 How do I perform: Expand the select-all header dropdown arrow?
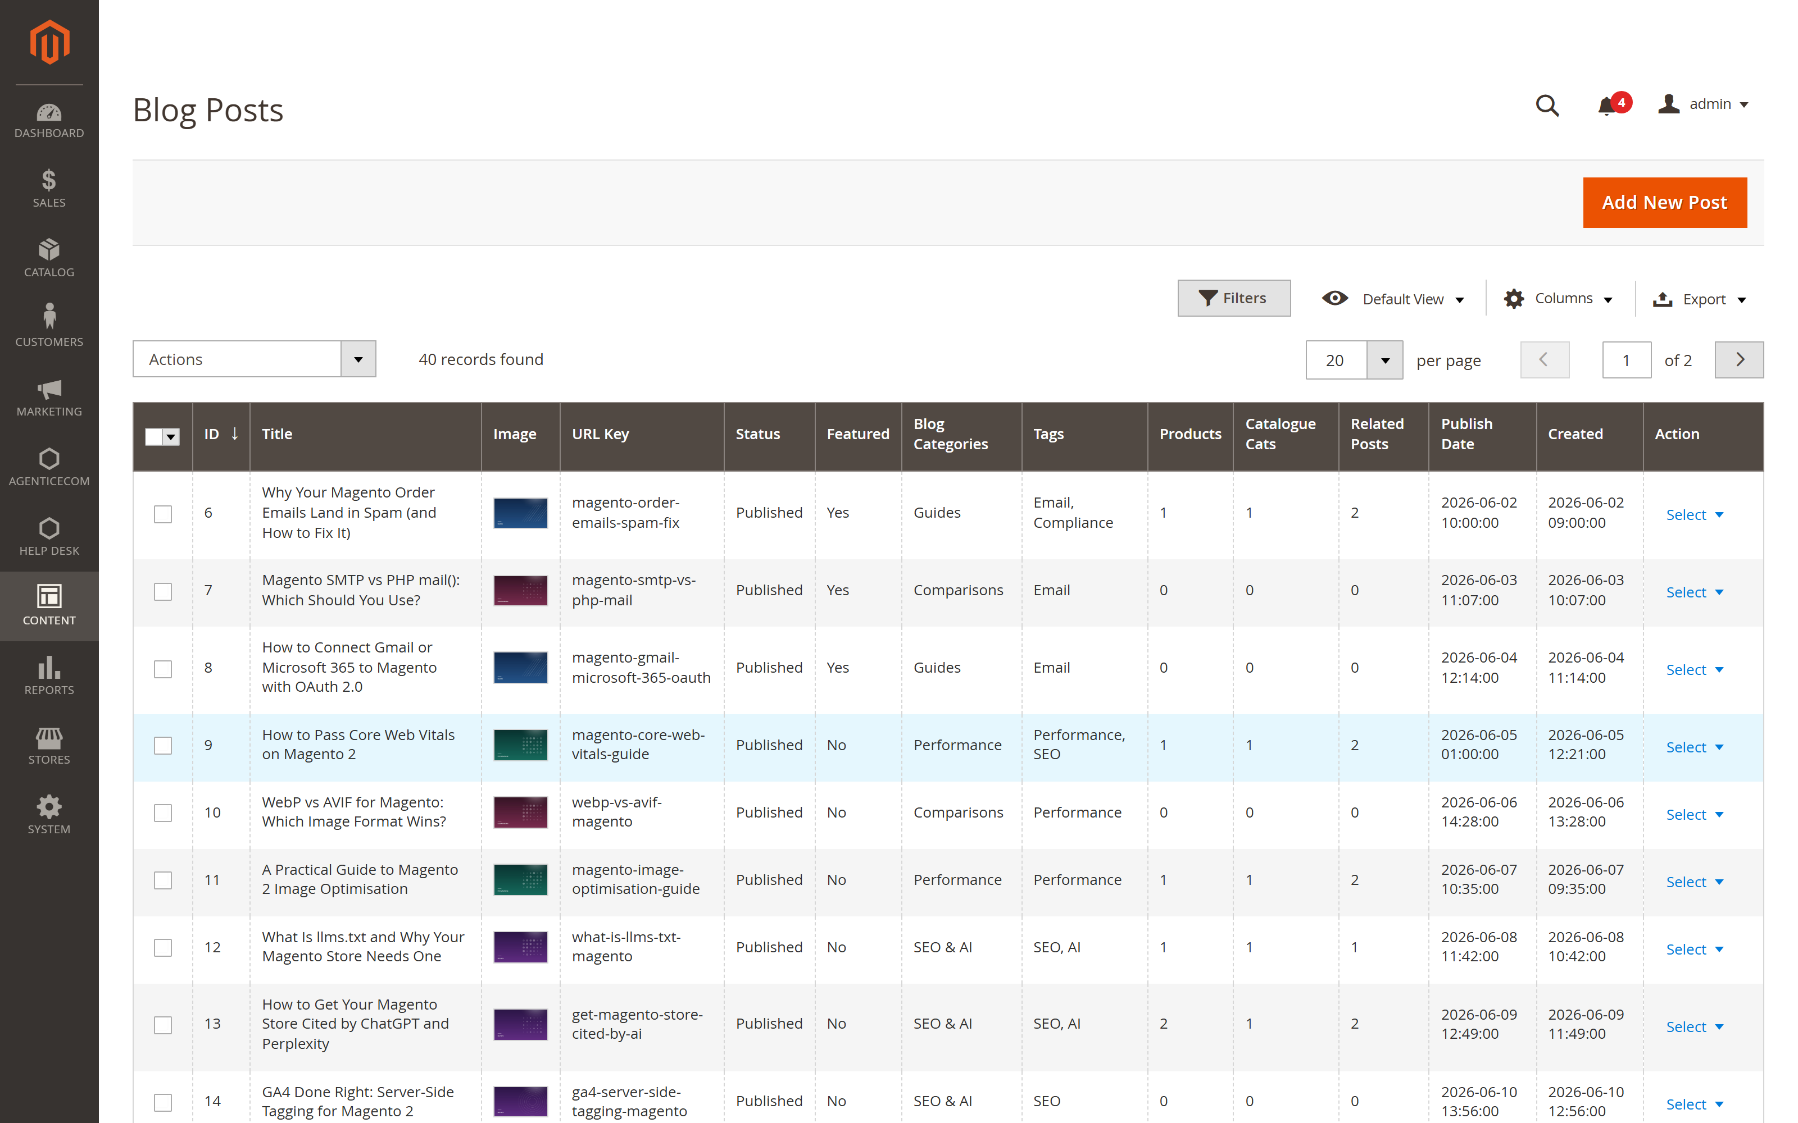click(171, 437)
